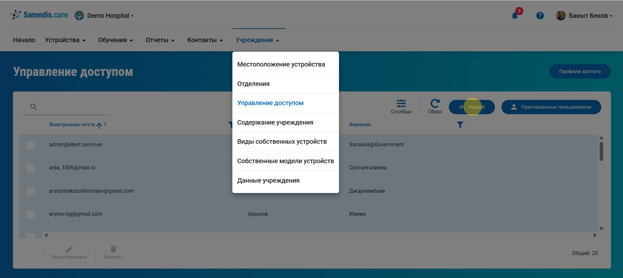Tick the checkbox for arynov.kg@gmail.com
Screen dimensions: 623x278
click(x=31, y=214)
